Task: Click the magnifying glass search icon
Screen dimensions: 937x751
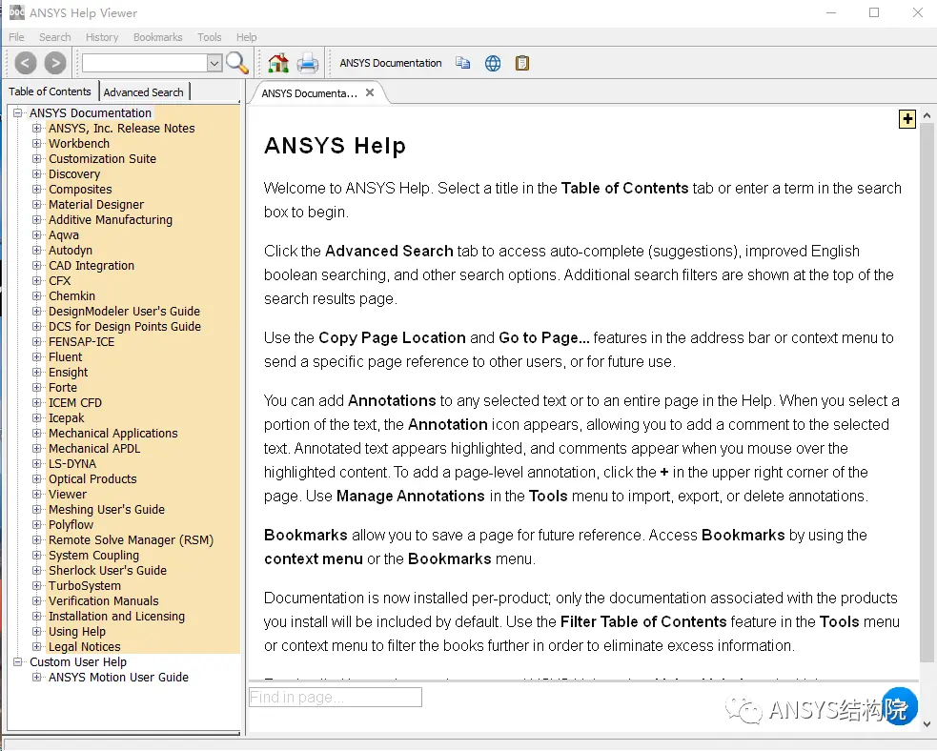Action: click(x=237, y=63)
